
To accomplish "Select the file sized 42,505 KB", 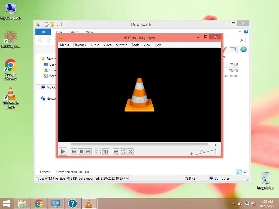I will point(231,76).
